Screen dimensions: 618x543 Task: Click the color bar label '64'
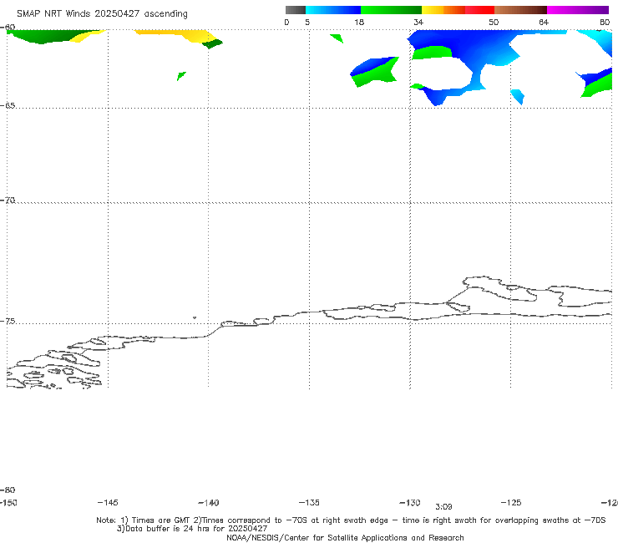[544, 22]
